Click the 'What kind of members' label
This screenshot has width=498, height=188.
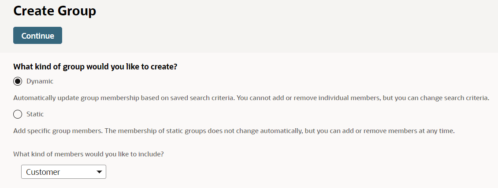click(x=91, y=154)
